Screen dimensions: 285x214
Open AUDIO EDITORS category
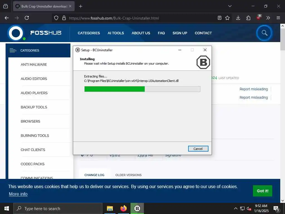(x=34, y=79)
